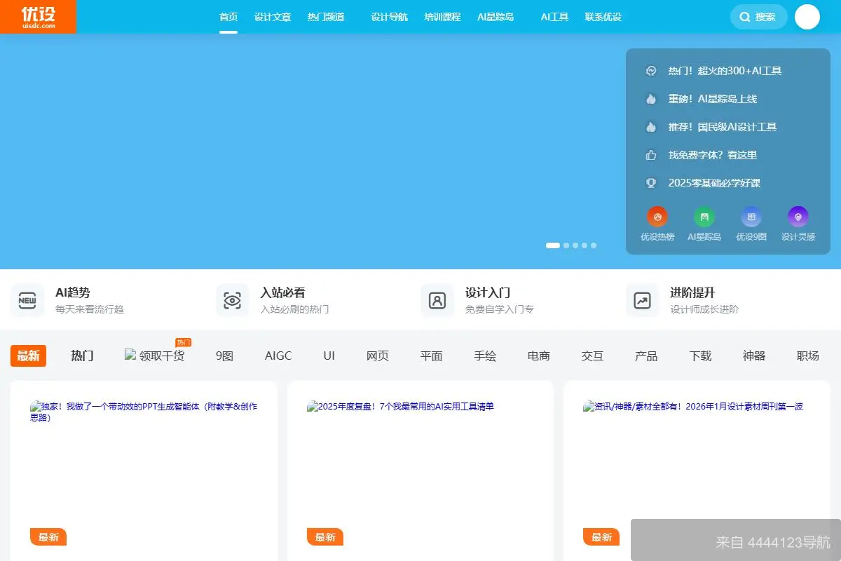Select the 电商 content tab
Viewport: 841px width, 561px height.
tap(538, 356)
